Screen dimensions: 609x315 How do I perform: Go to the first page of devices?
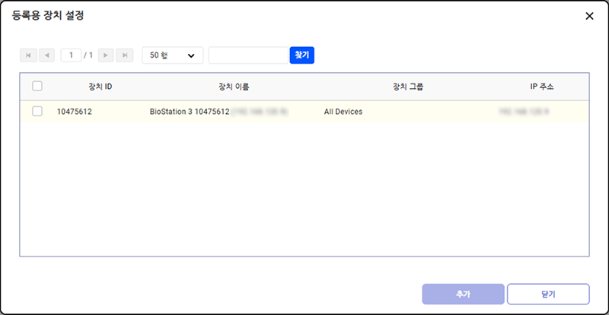(x=29, y=55)
